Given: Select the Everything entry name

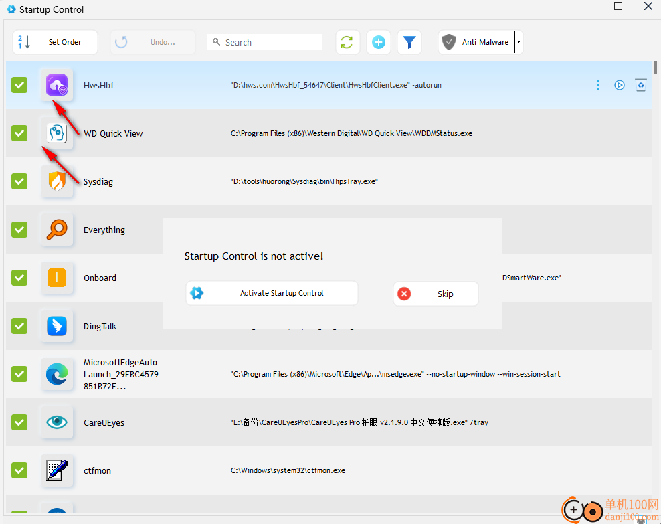Looking at the screenshot, I should (x=104, y=230).
